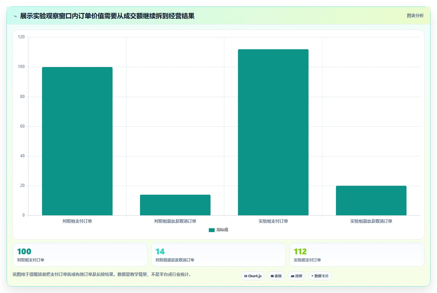Screen dimensions: 437x293
Task: Click the x-axis label 实验组退款及取消订单
Action: coord(371,221)
